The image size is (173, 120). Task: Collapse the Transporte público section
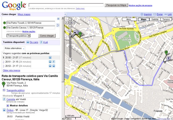coord(4,90)
